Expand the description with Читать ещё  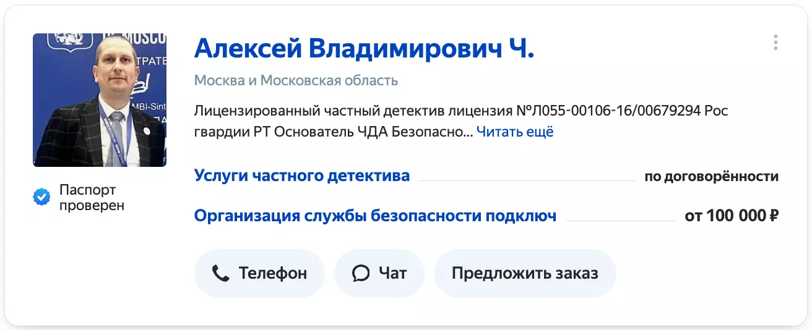[514, 132]
